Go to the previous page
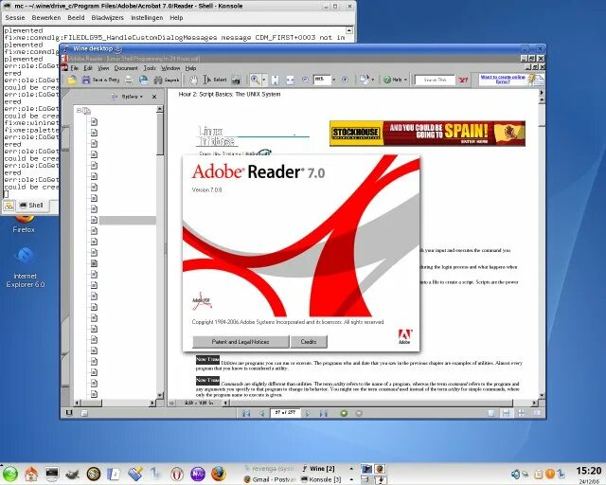Viewport: 606px width, 485px height. pyautogui.click(x=261, y=413)
